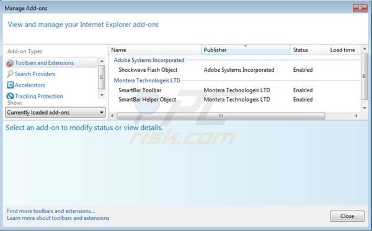
Task: Click the Accelerators icon
Action: pyautogui.click(x=10, y=85)
